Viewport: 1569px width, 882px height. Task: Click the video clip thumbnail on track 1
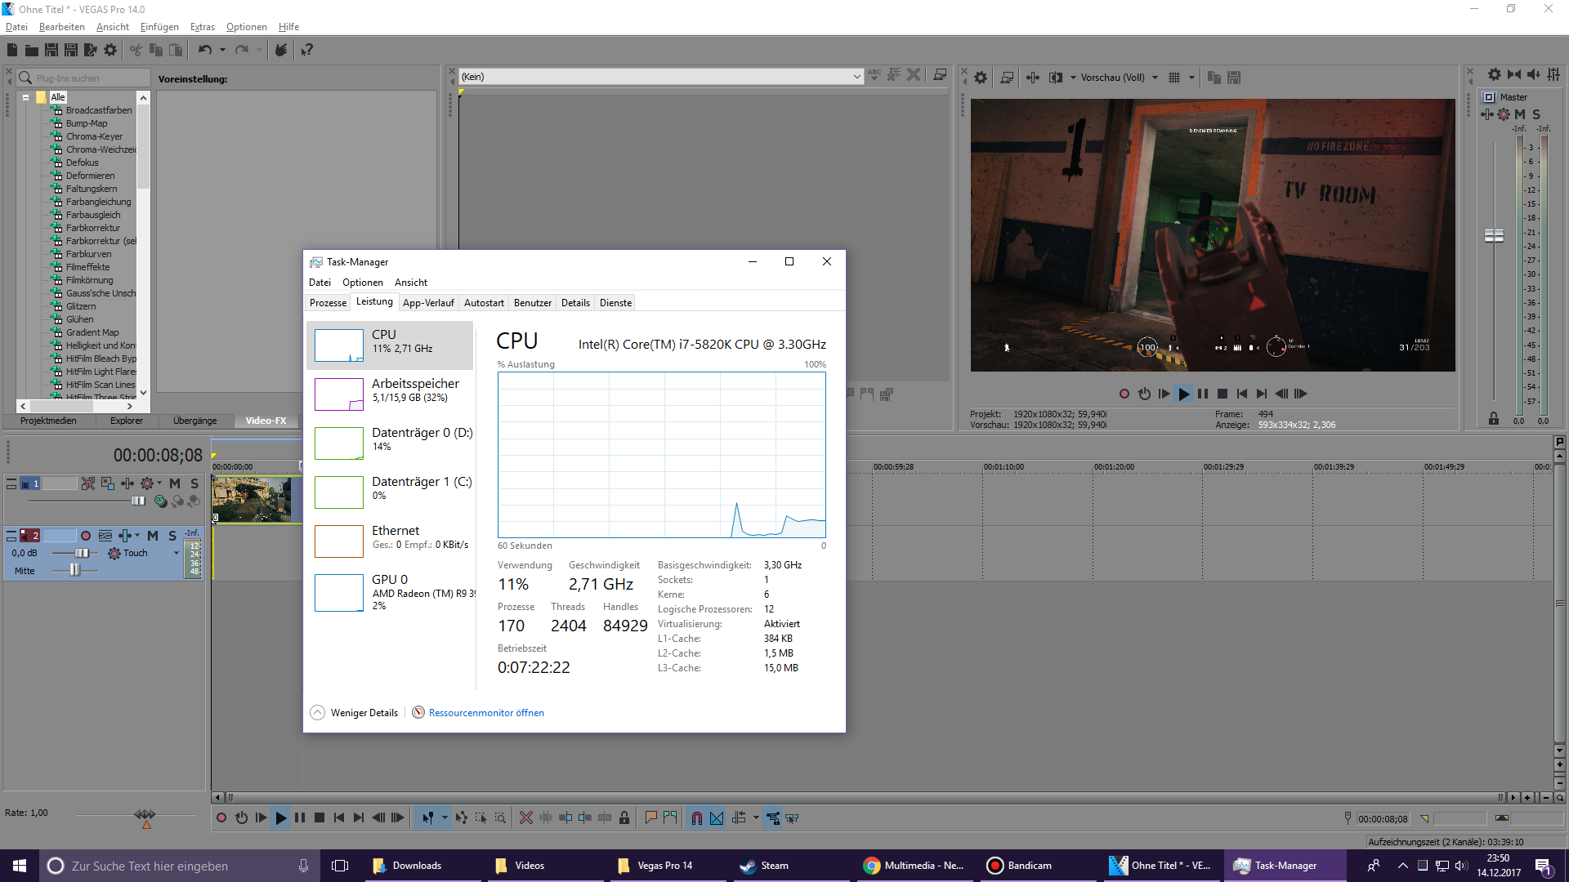[x=251, y=499]
